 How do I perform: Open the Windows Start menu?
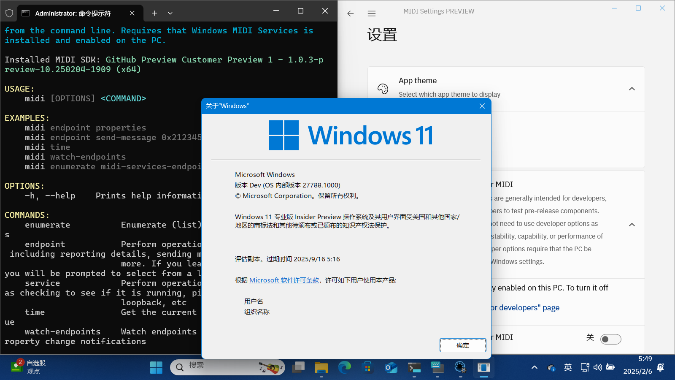coord(156,367)
